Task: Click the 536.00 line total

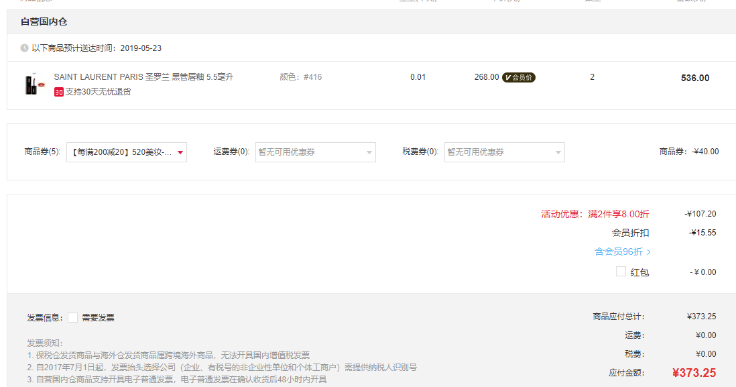Action: pyautogui.click(x=695, y=78)
